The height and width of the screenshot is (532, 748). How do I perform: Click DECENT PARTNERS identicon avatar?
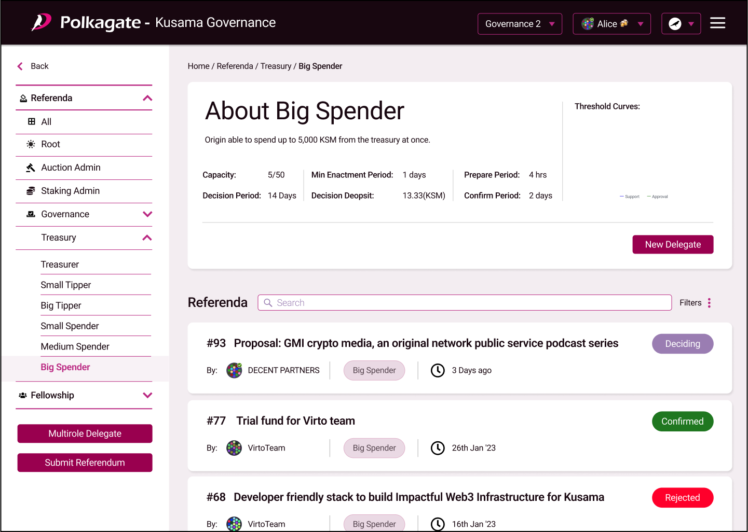[x=234, y=370]
